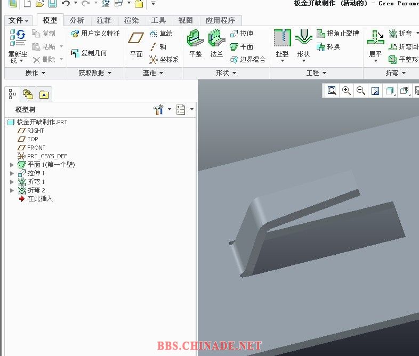Expand the 平面 1(第一个壁) tree node
Screen dimensions: 419x356
(x=12, y=165)
